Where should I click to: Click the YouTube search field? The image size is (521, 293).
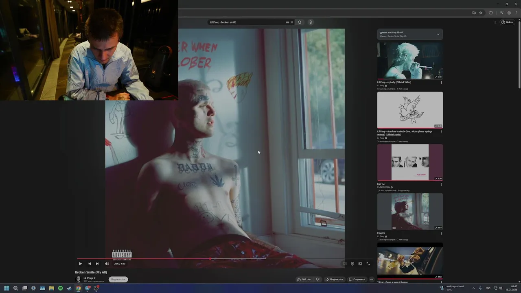[x=246, y=22]
